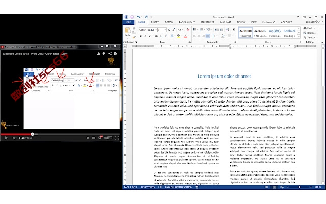Switch to the DESIGN tab

tap(169, 22)
